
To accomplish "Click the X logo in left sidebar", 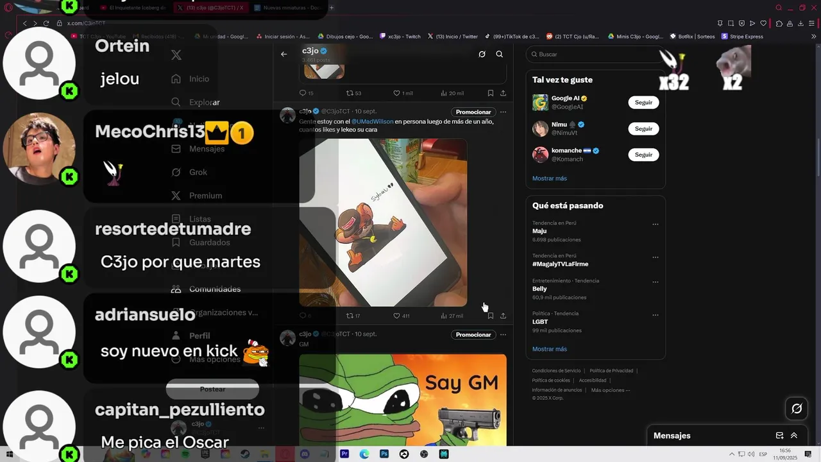I will (176, 55).
